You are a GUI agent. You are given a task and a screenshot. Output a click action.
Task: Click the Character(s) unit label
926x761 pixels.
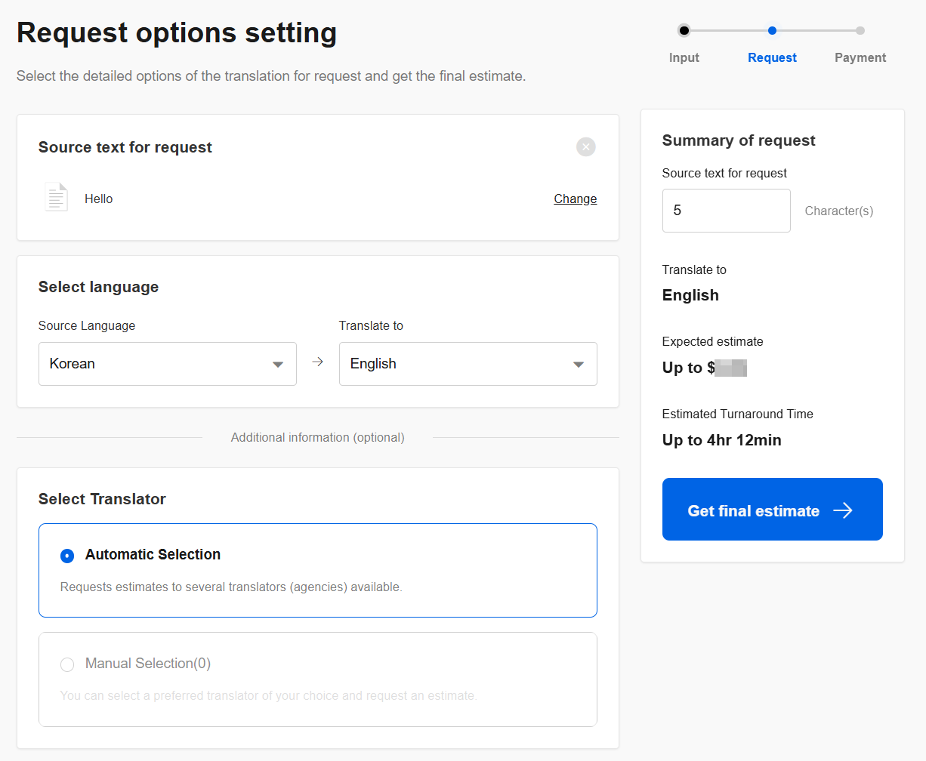click(x=839, y=211)
